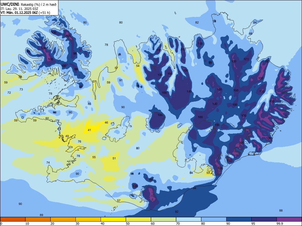Viewport: 302px width, 226px height.
Task: Click the humidity value 41 on the map
Action: tap(89, 130)
